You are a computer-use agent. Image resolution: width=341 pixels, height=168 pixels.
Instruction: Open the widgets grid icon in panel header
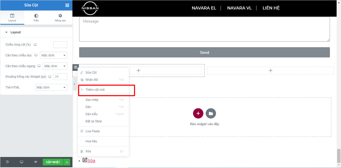[x=67, y=5]
